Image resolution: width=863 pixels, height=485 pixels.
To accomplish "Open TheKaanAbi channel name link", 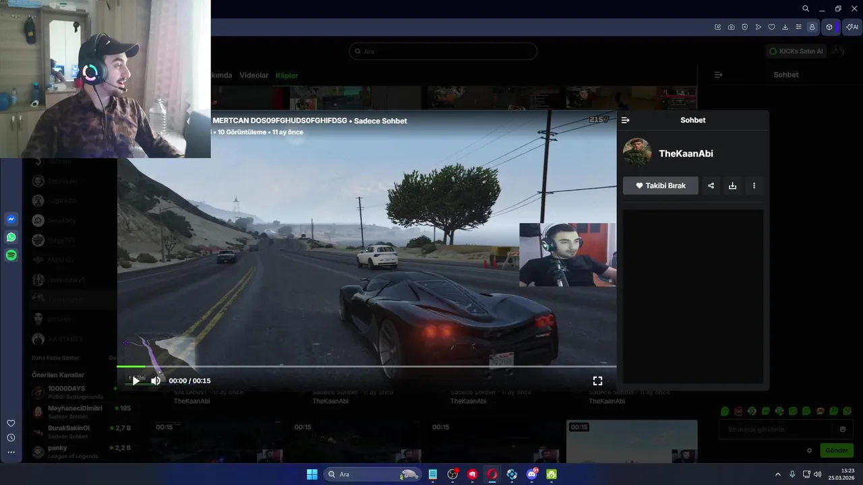I will pos(686,154).
